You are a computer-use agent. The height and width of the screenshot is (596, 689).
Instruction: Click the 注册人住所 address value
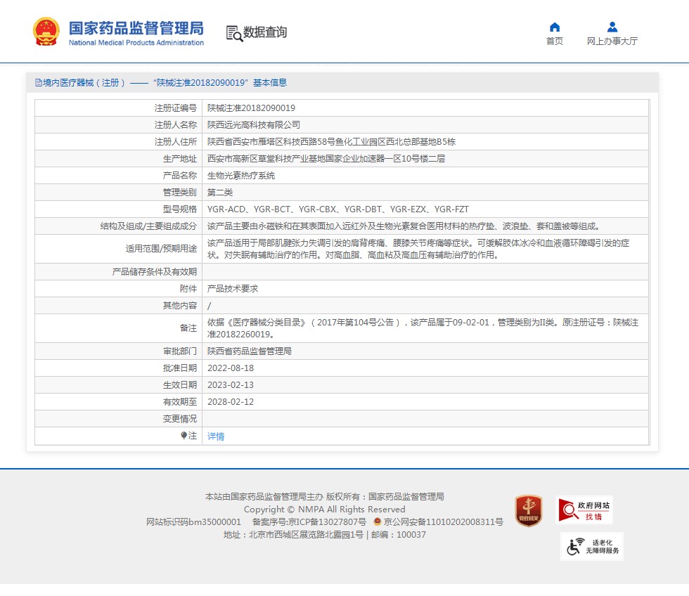pos(331,142)
